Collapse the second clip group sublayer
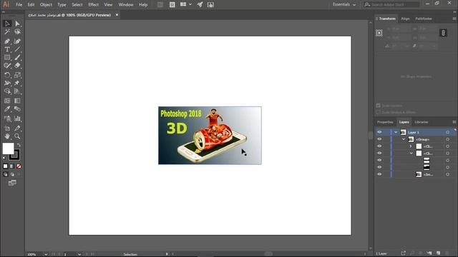 [x=411, y=153]
